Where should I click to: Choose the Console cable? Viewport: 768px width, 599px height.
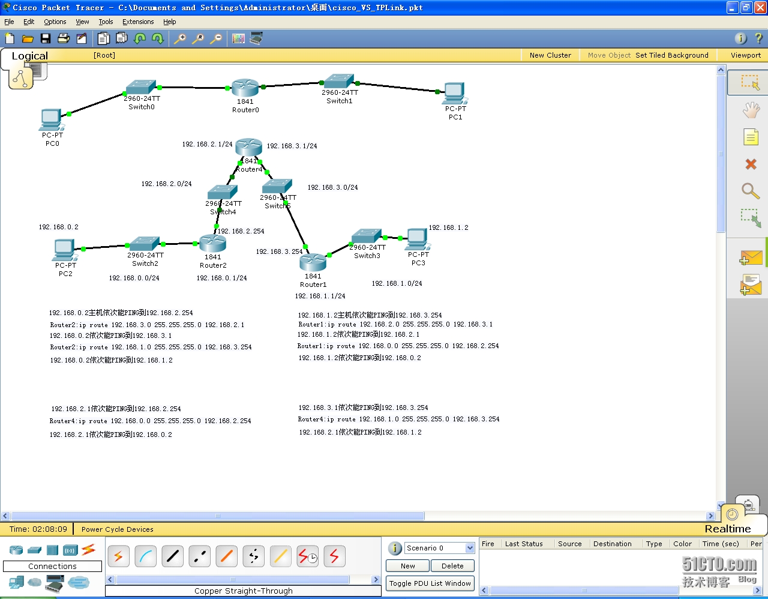point(145,556)
